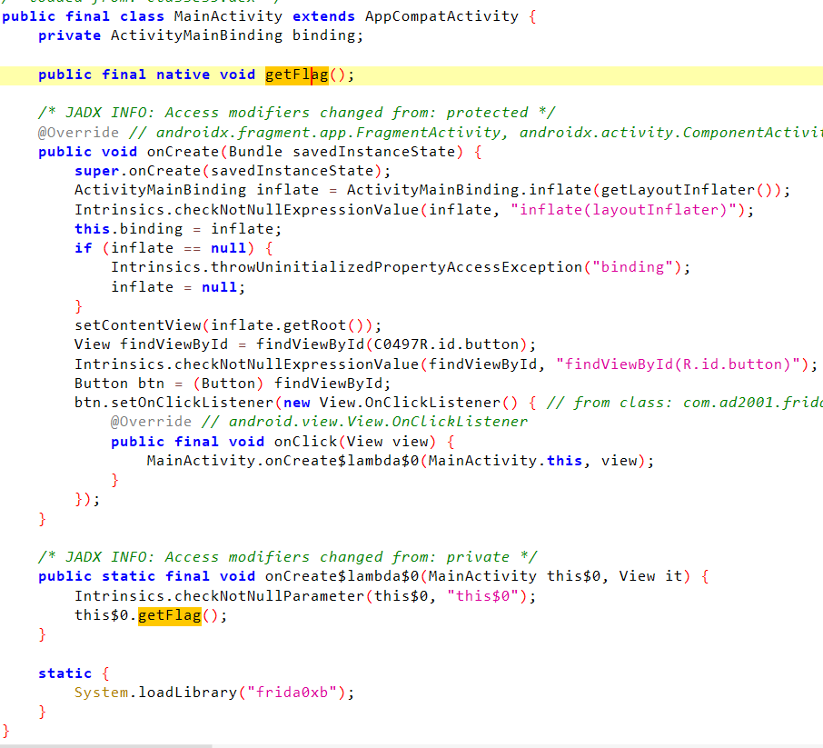Click AppCompatActivity in the class declaration
The height and width of the screenshot is (748, 823).
(x=441, y=16)
